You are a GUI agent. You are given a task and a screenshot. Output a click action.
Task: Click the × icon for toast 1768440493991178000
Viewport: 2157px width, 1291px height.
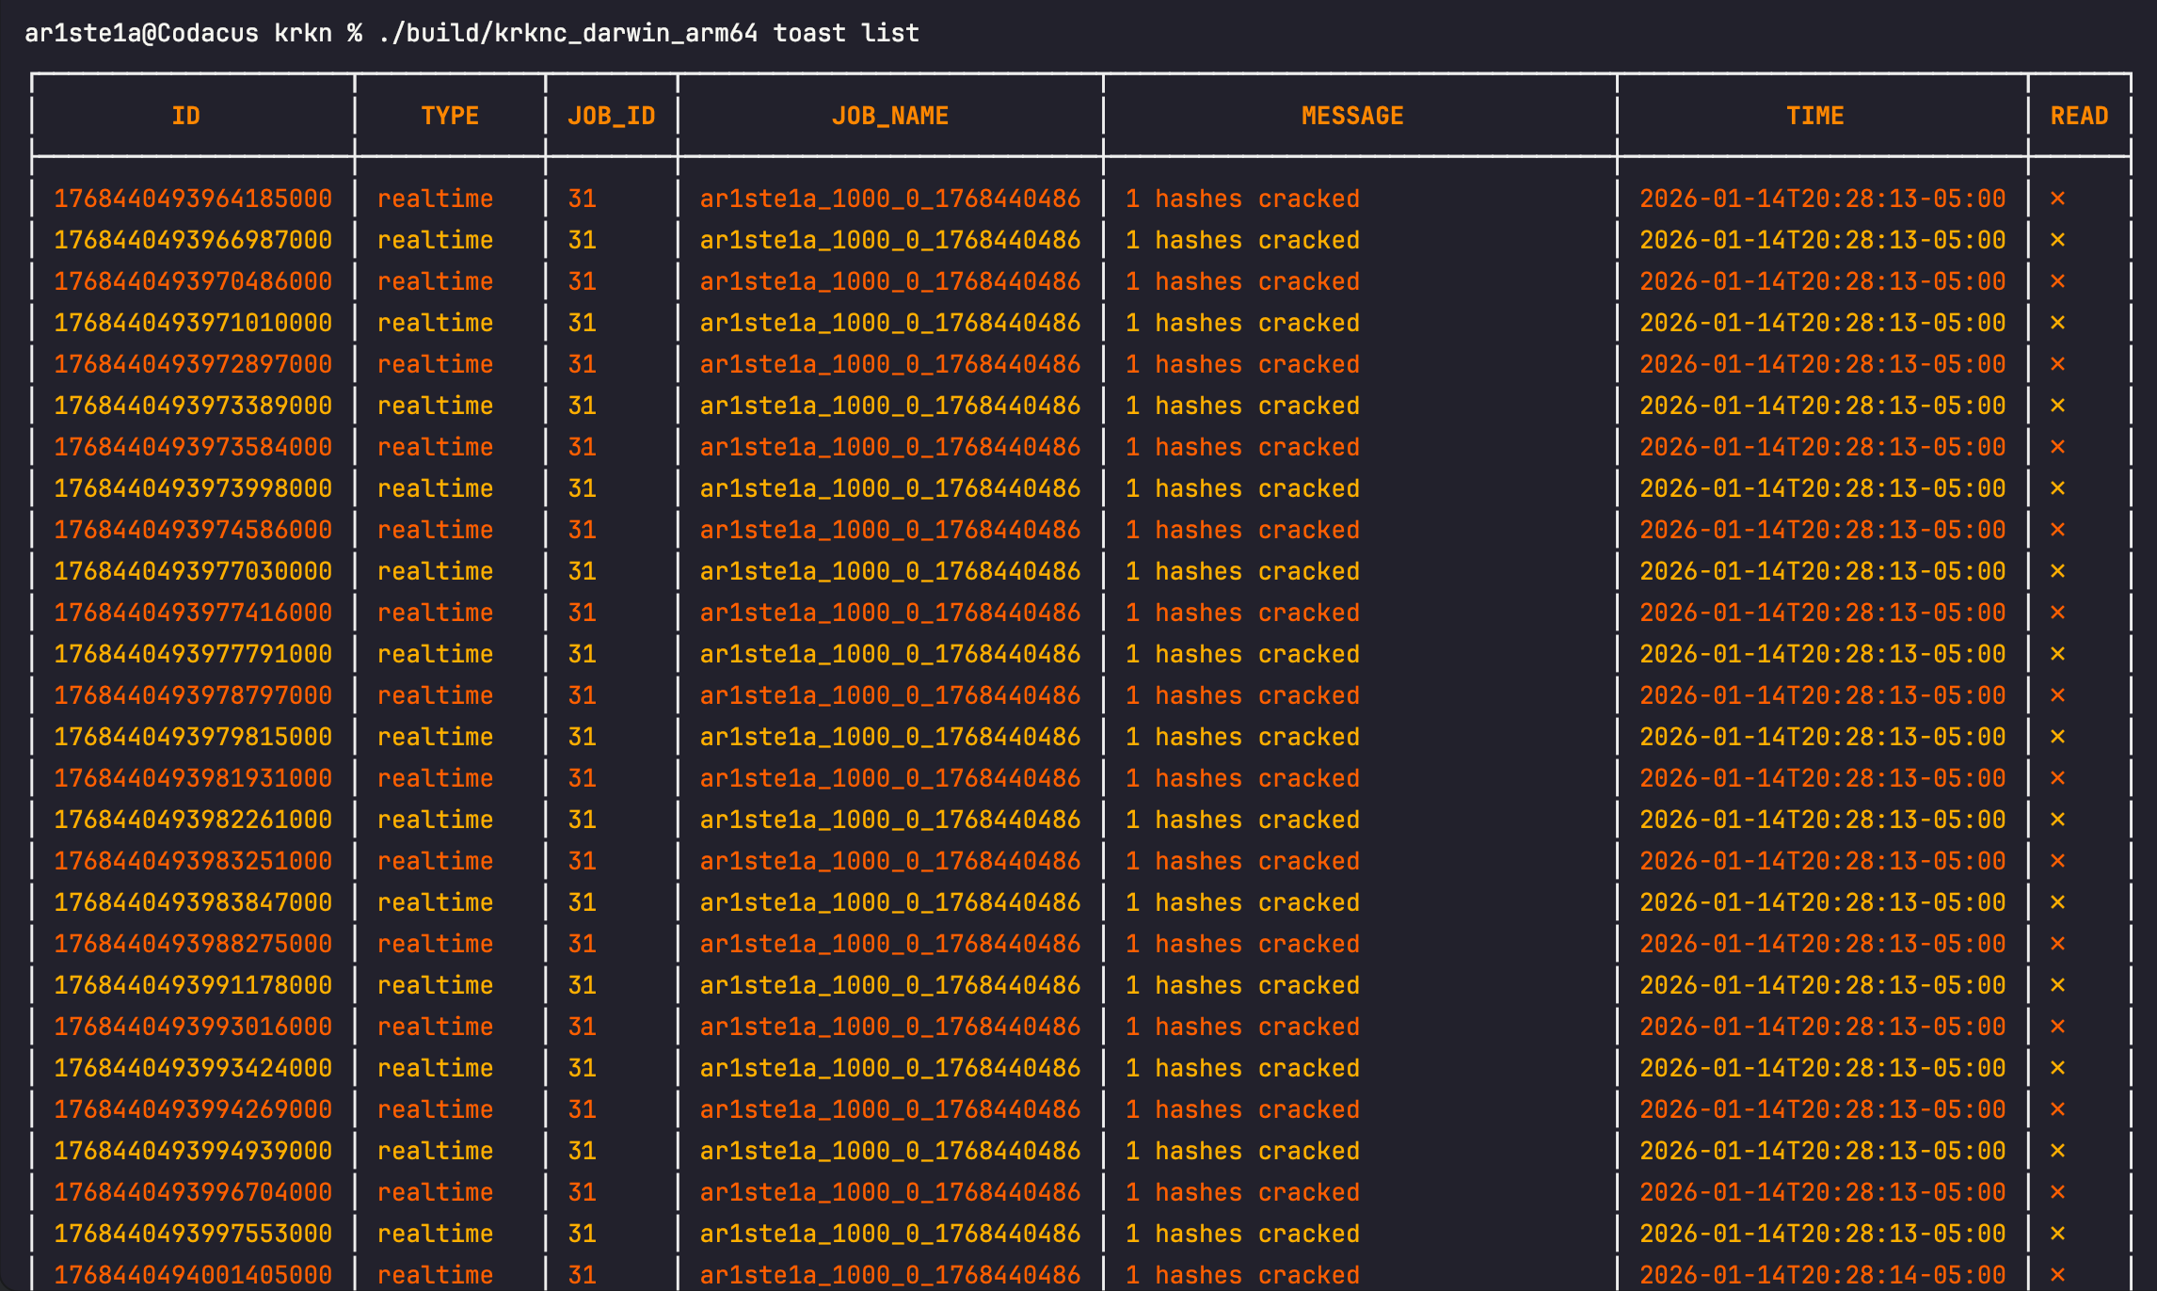[2057, 985]
